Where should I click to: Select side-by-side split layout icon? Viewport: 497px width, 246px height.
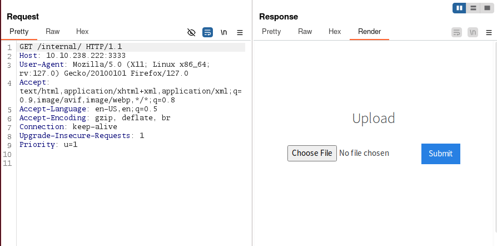(x=459, y=8)
